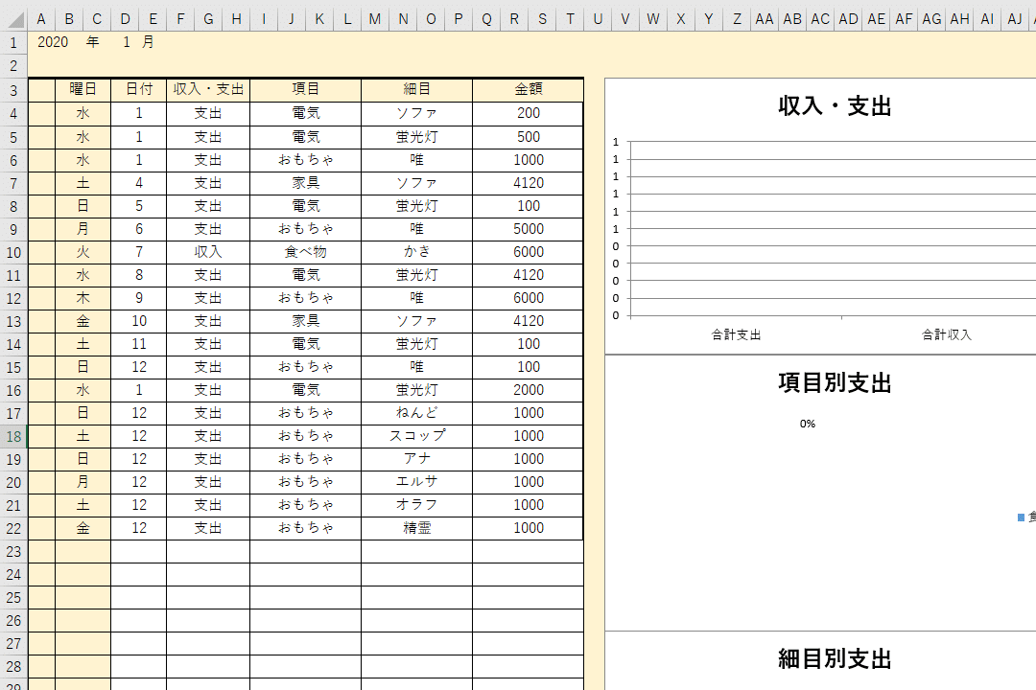Viewport: 1036px width, 690px height.
Task: Select the amount cell showing 2000
Action: 528,390
